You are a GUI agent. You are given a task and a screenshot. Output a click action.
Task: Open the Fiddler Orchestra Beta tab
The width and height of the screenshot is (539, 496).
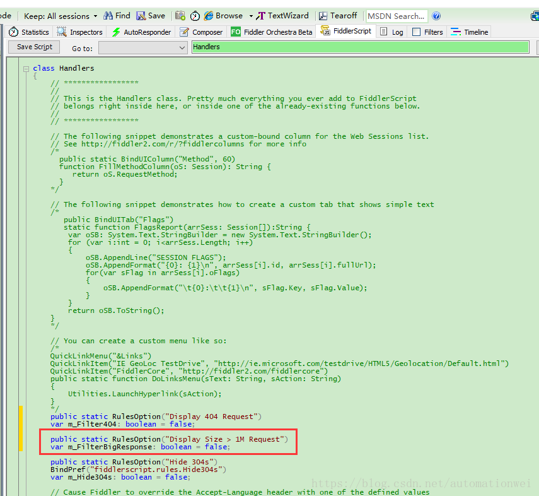272,32
